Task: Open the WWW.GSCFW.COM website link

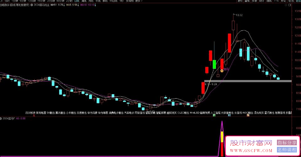Action: (x=251, y=151)
